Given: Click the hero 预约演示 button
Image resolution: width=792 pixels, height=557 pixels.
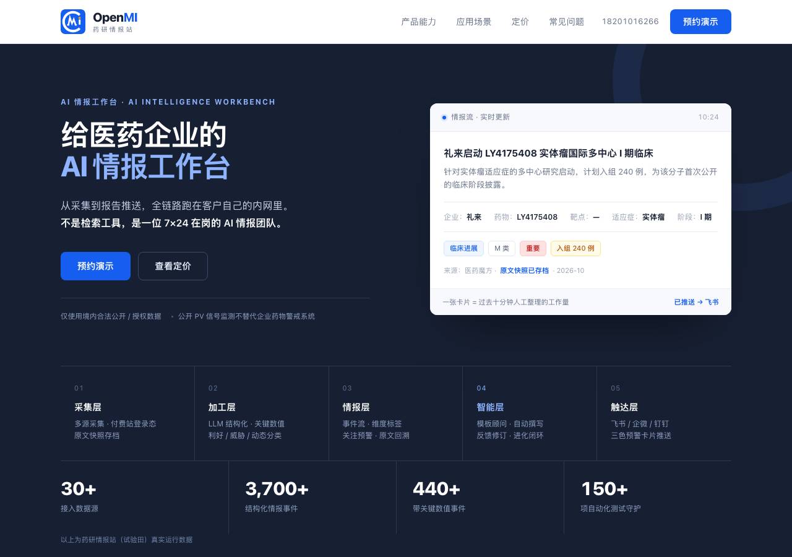Looking at the screenshot, I should click(95, 266).
